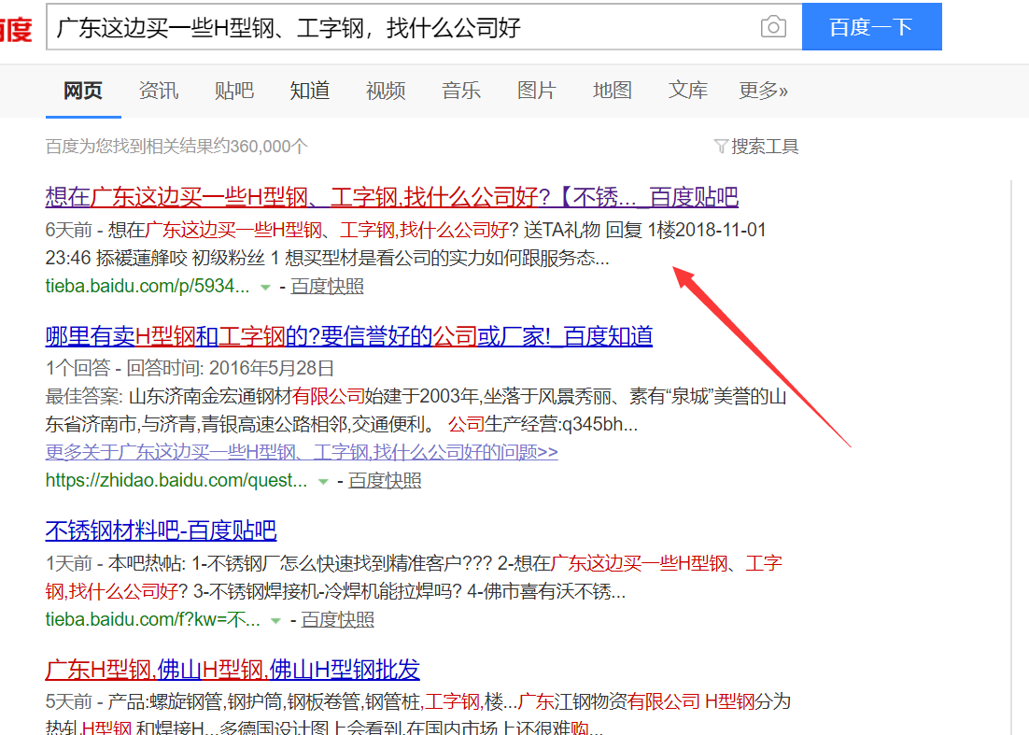Open the 文库 tab
The width and height of the screenshot is (1029, 735).
688,91
